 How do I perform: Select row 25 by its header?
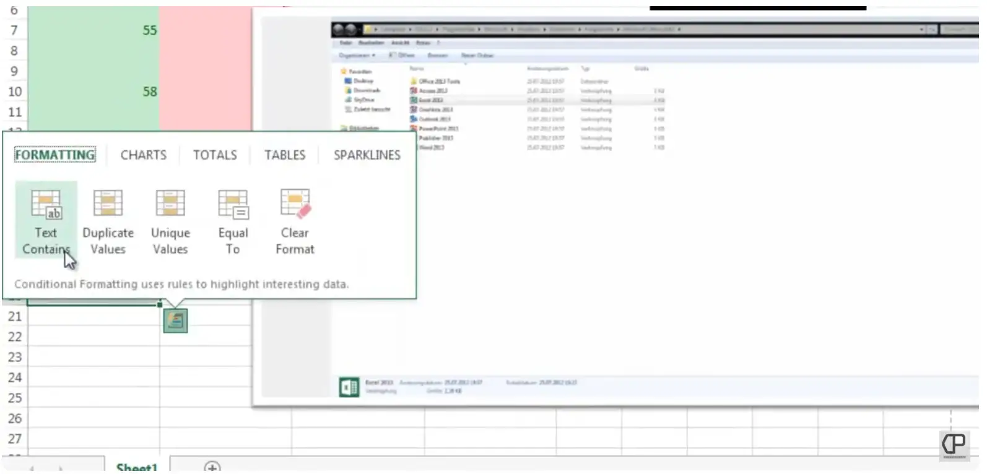pyautogui.click(x=14, y=398)
